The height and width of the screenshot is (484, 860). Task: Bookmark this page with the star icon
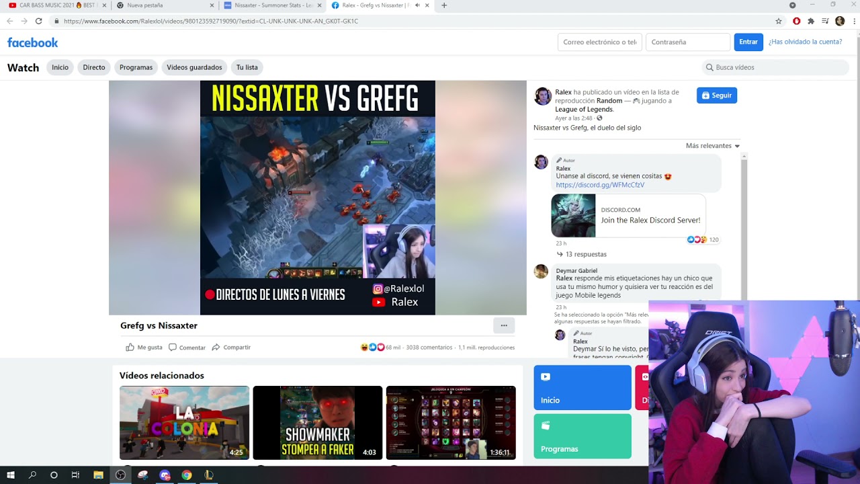point(779,21)
